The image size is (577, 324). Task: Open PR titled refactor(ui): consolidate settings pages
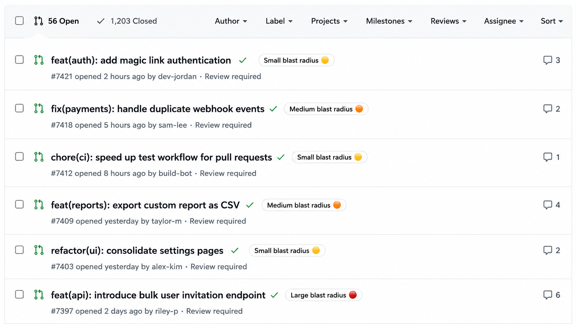[x=137, y=251]
